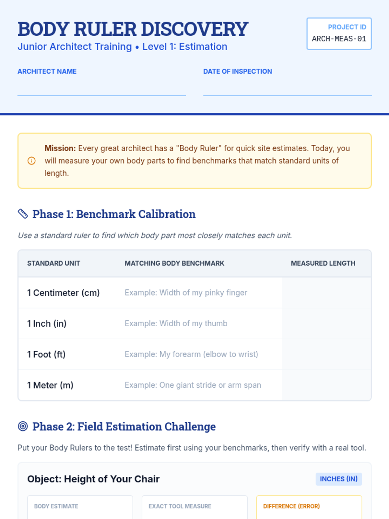Image resolution: width=389 pixels, height=519 pixels.
Task: Click the 1 Meter body benchmark field
Action: (198, 385)
